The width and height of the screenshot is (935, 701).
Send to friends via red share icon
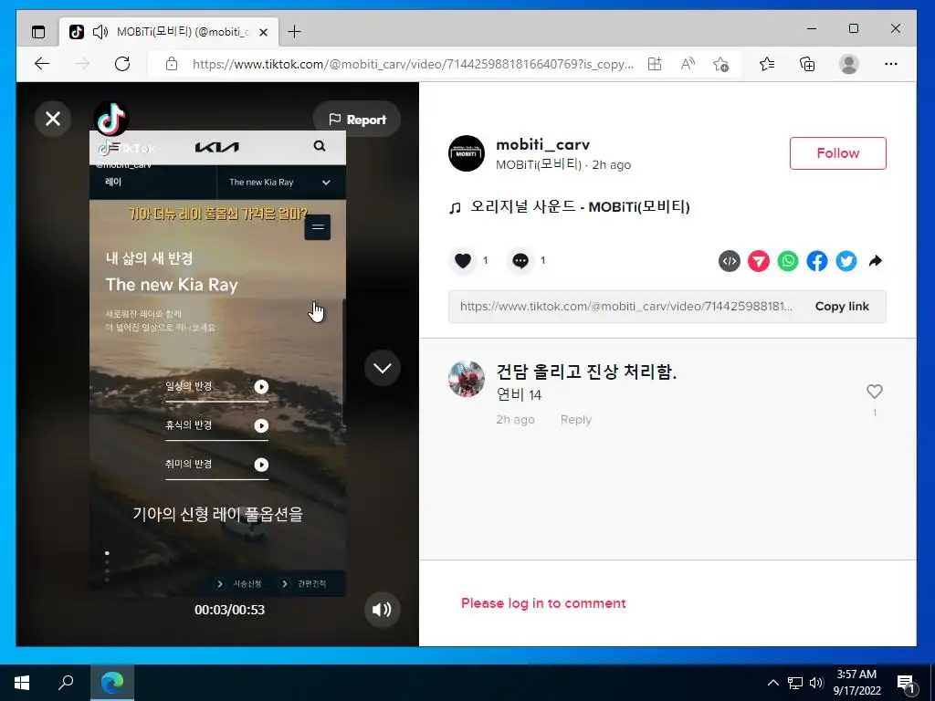point(759,261)
